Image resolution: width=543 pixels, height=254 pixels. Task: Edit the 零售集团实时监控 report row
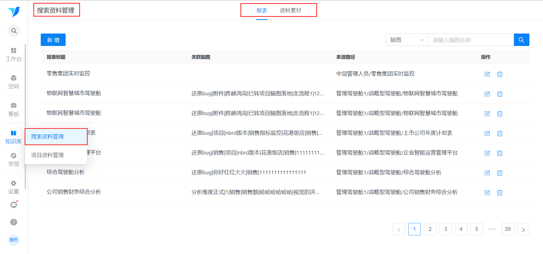[x=487, y=74]
